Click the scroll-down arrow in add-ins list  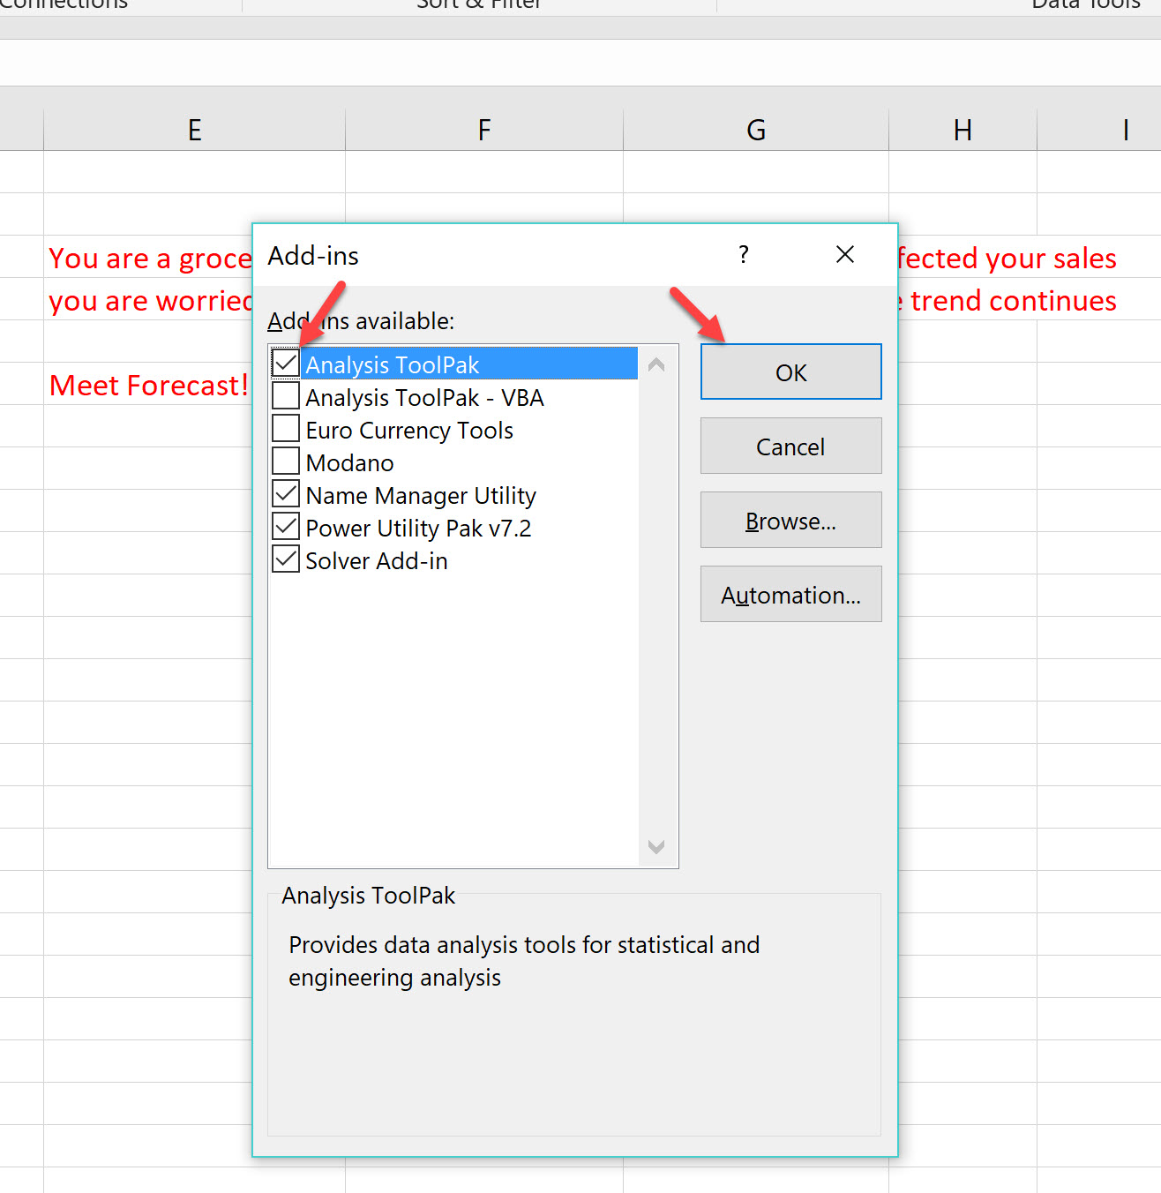coord(655,847)
